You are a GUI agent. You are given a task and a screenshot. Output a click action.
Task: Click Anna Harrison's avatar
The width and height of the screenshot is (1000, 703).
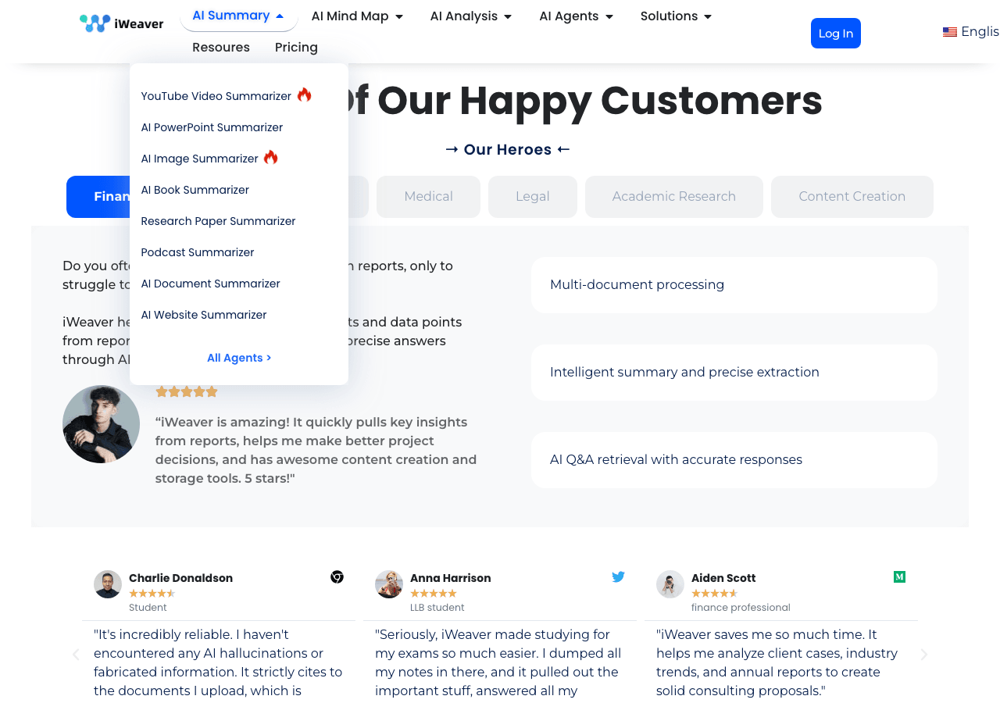pyautogui.click(x=389, y=584)
